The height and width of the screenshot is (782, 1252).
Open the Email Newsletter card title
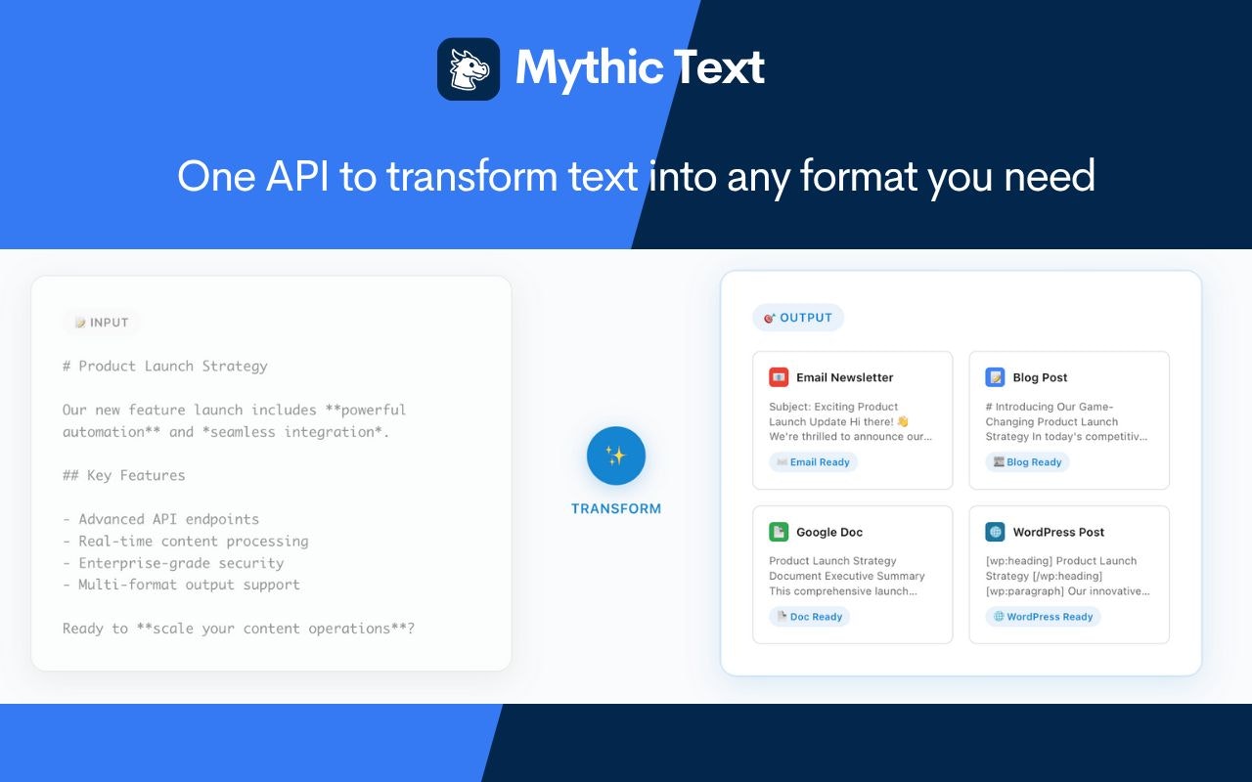[845, 377]
